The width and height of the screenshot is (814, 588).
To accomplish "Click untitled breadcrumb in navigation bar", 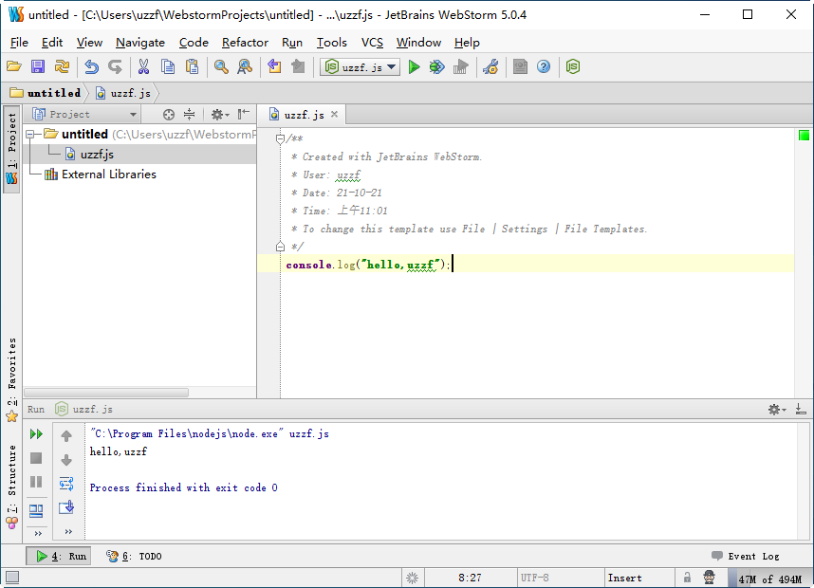I will 46,93.
